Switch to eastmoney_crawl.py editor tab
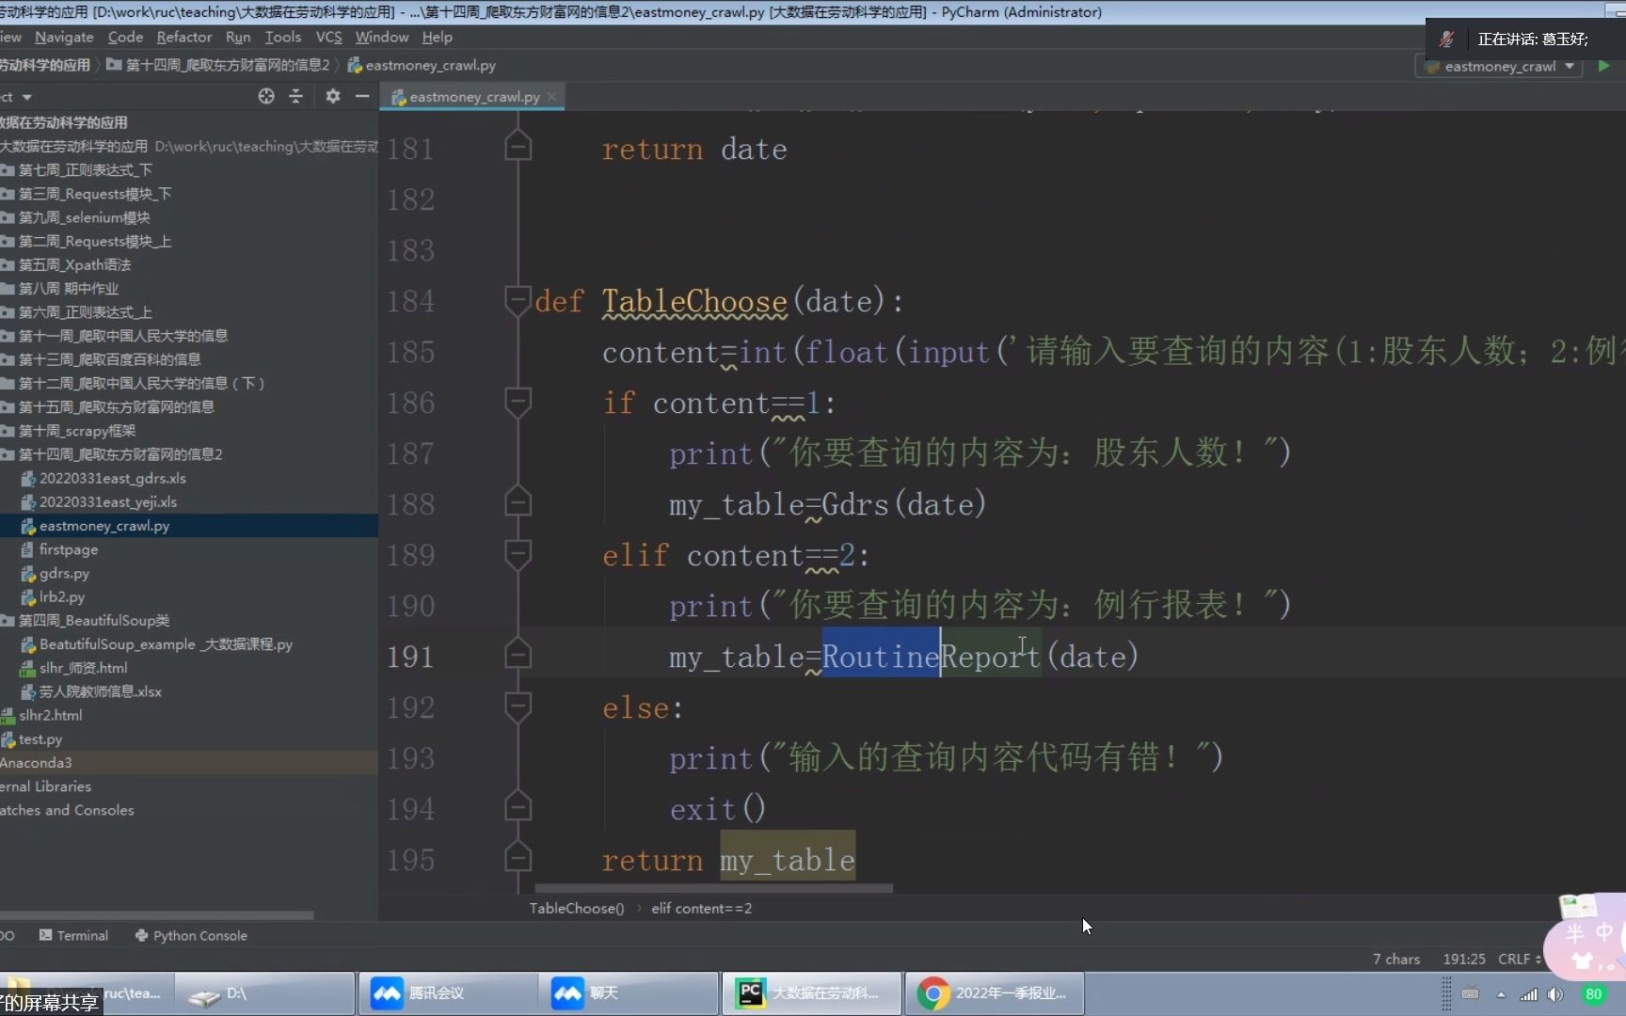Screen dimensions: 1626x1016 (472, 96)
